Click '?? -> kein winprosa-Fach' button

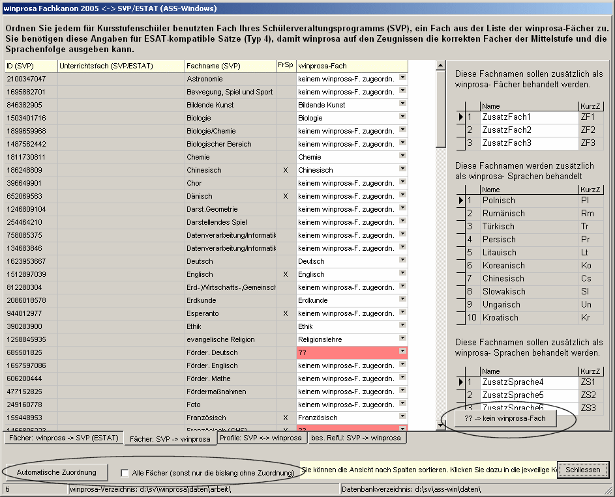(505, 418)
